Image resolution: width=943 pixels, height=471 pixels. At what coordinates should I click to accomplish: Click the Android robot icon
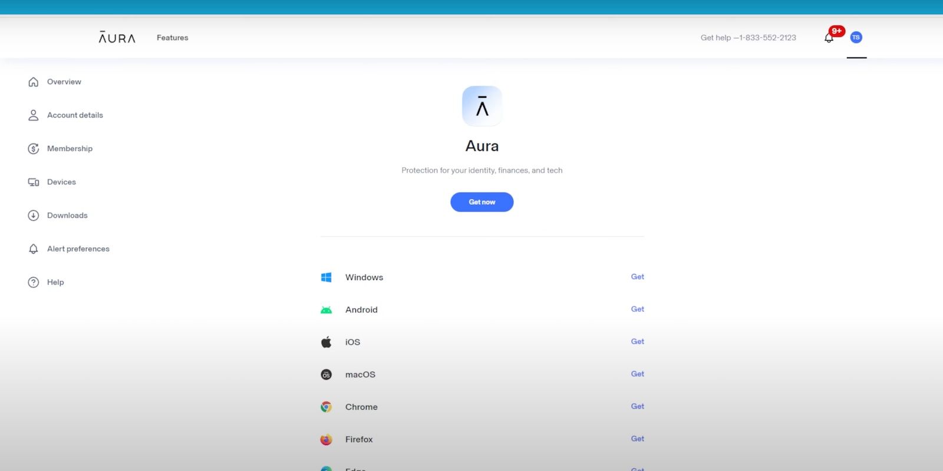point(326,310)
